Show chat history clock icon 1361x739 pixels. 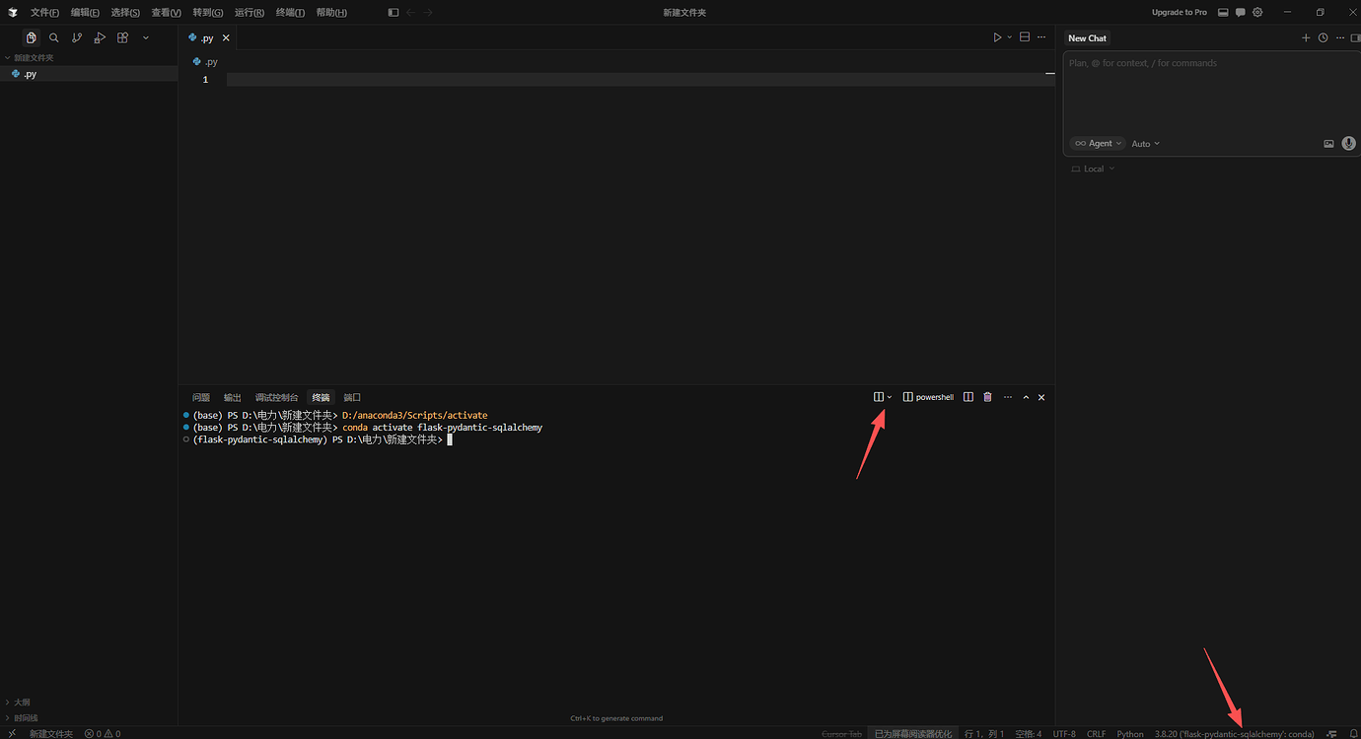click(1323, 37)
